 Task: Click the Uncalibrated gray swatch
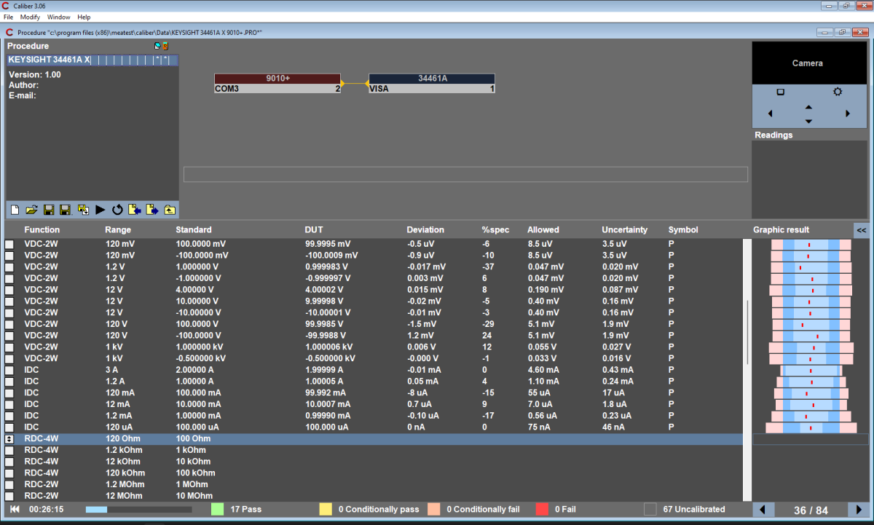[650, 509]
